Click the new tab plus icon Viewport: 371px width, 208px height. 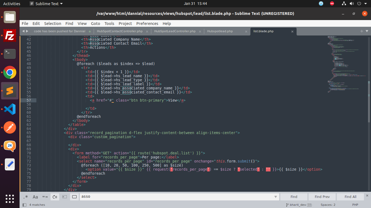coord(361,31)
